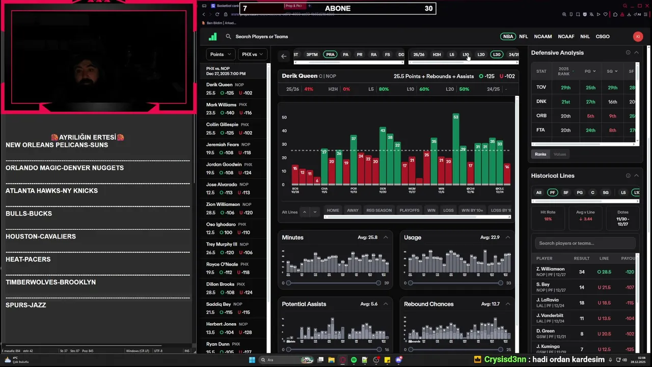The image size is (652, 367).
Task: Select the L10 game range filter
Action: coord(466,55)
